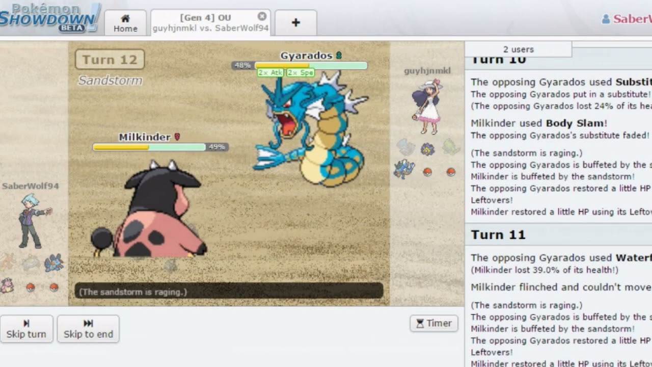Click the opposing Gyarados sprite
This screenshot has width=652, height=367.
click(x=311, y=130)
